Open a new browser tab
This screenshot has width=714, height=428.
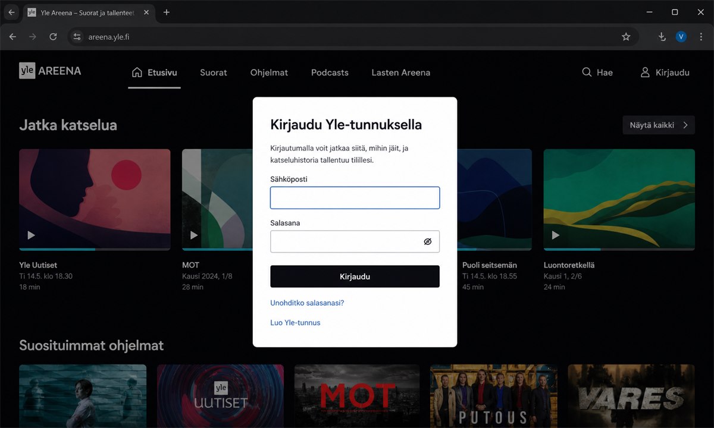pos(167,12)
